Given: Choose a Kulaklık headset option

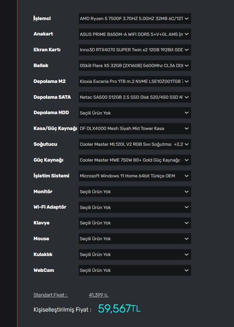Looking at the screenshot, I should click(x=135, y=255).
